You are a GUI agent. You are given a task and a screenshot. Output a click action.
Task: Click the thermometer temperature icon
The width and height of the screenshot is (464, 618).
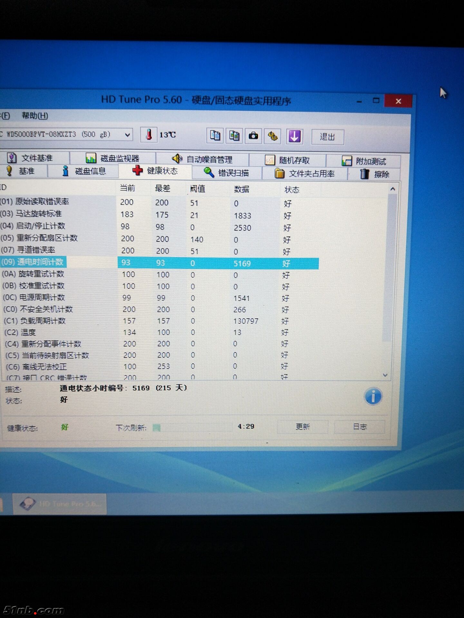click(x=149, y=135)
